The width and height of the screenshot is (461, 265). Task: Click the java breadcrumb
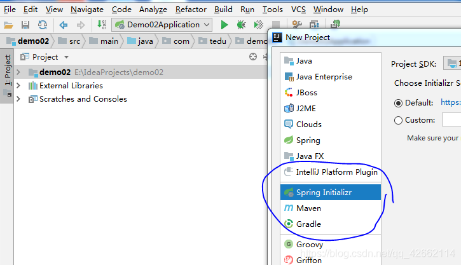coord(141,41)
